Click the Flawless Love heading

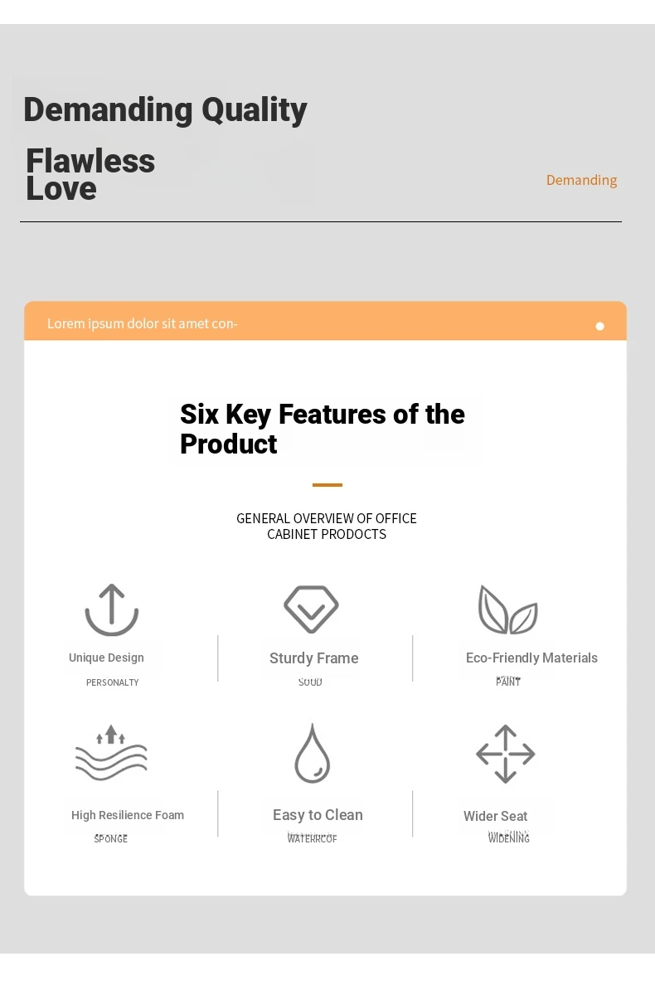90,174
